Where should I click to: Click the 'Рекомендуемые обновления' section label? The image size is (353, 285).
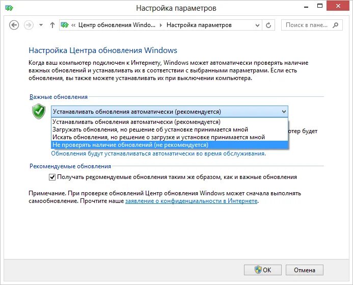tap(70, 166)
